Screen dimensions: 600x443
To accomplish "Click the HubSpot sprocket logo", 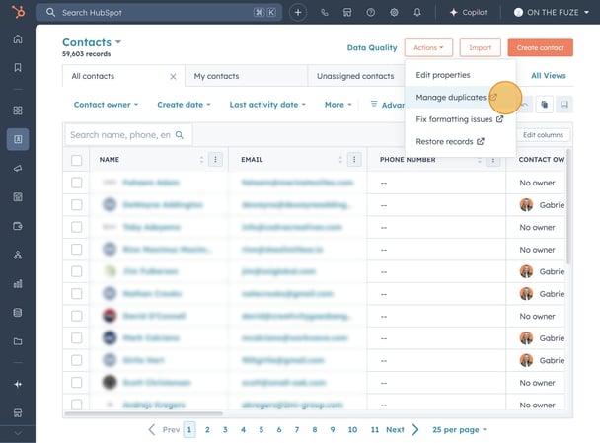I will click(x=18, y=12).
